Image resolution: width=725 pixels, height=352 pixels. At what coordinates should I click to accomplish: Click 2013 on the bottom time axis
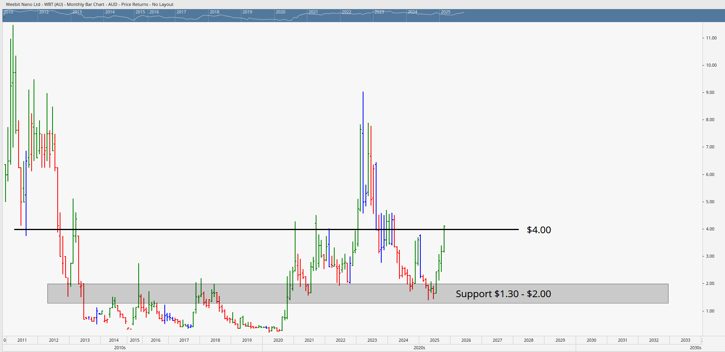click(85, 340)
